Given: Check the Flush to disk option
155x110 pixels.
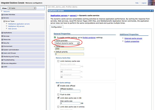Looking at the screenshot, I should click(58, 95).
